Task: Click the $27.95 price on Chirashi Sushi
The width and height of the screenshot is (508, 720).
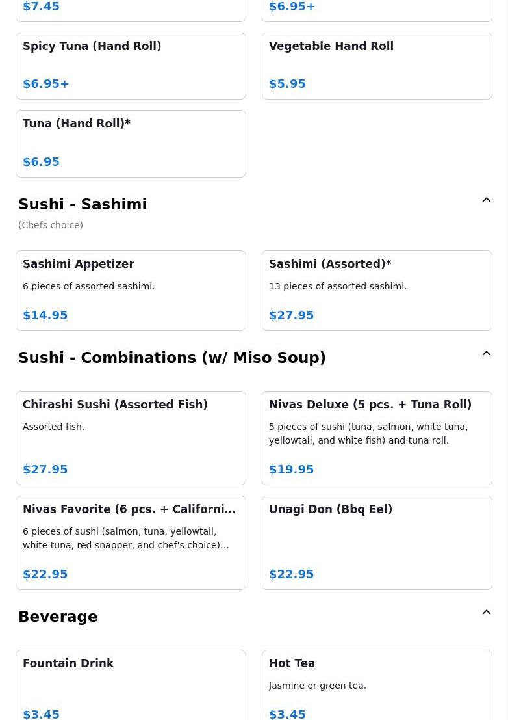Action: 45,469
